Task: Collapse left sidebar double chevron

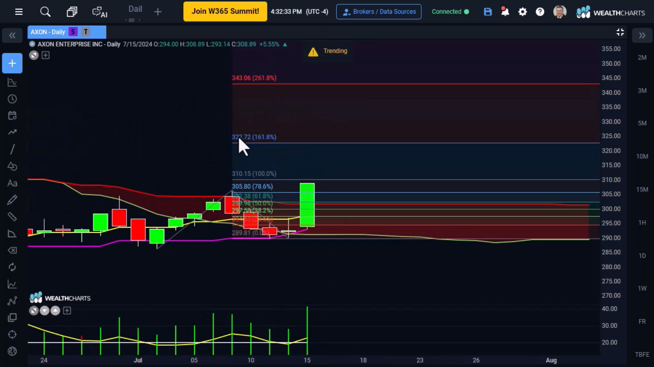Action: pyautogui.click(x=12, y=35)
